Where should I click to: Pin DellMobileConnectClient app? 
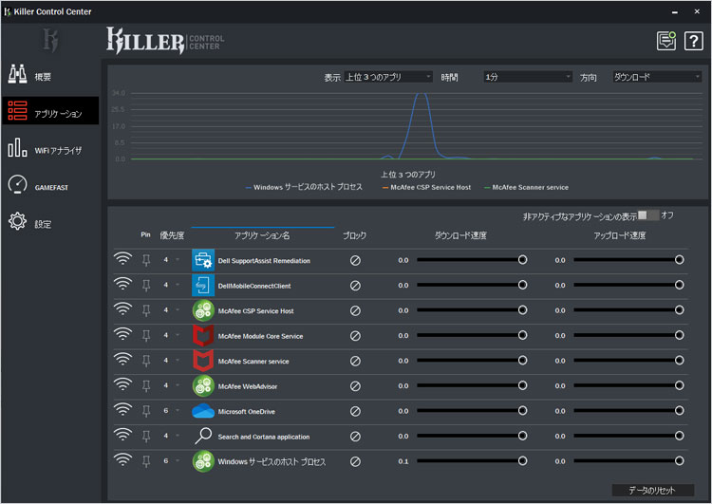[x=146, y=285]
